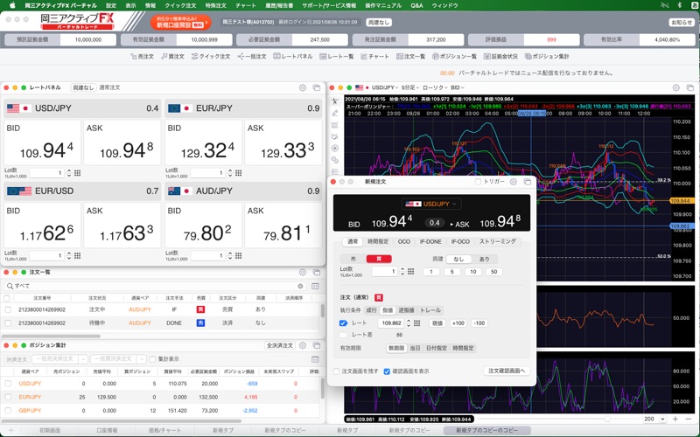The image size is (700, 437).
Task: Clear the 注文一覧 search field with the X icon
Action: click(301, 286)
